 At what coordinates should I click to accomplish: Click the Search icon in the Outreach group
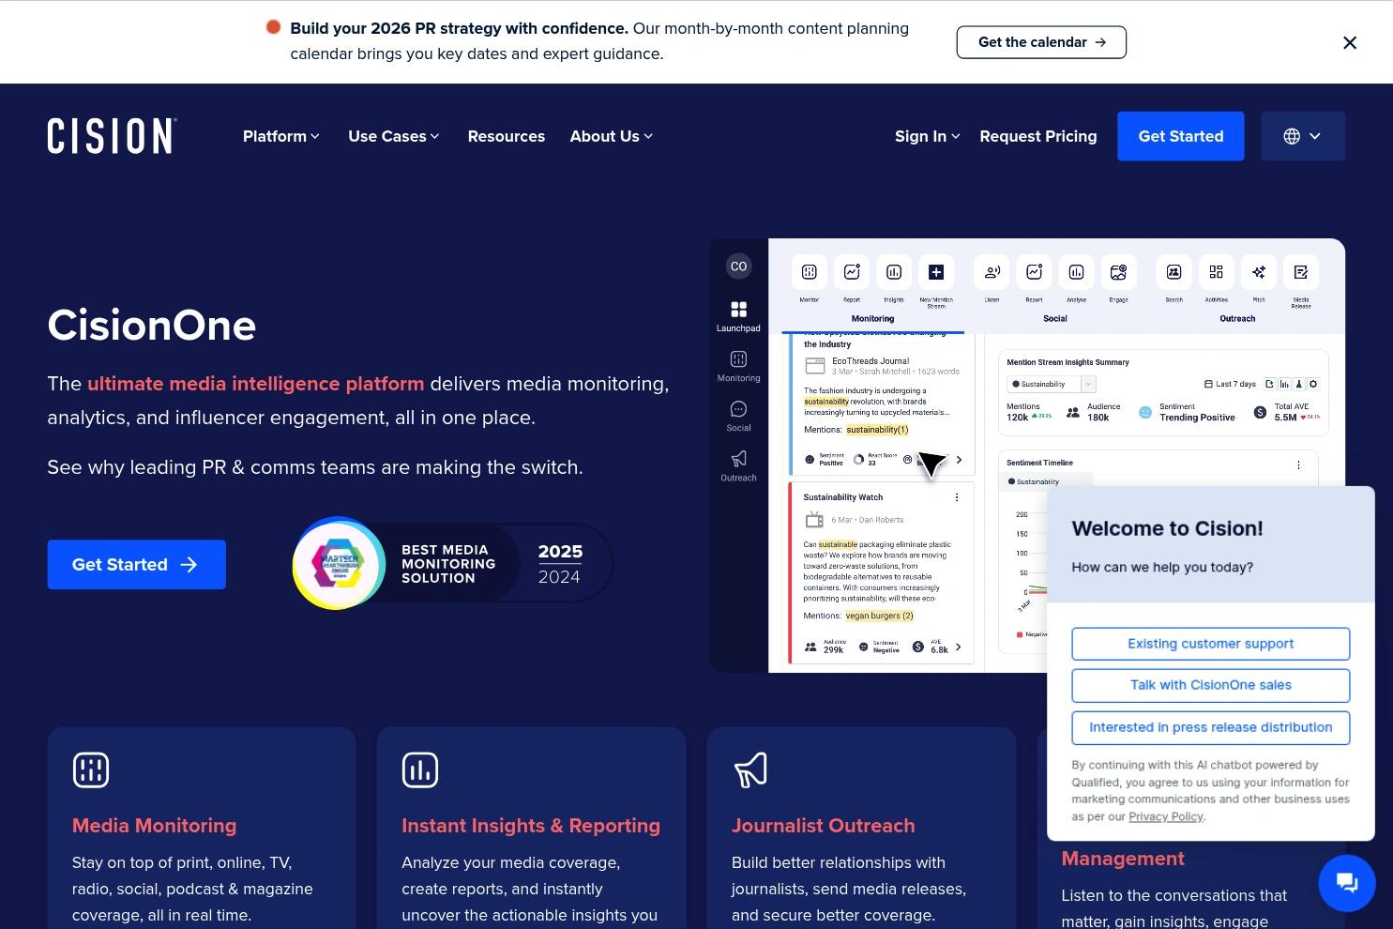click(x=1173, y=272)
